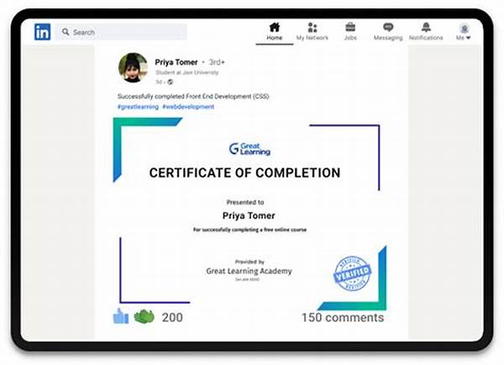Open the 200 reactions count
The image size is (504, 365).
(172, 317)
